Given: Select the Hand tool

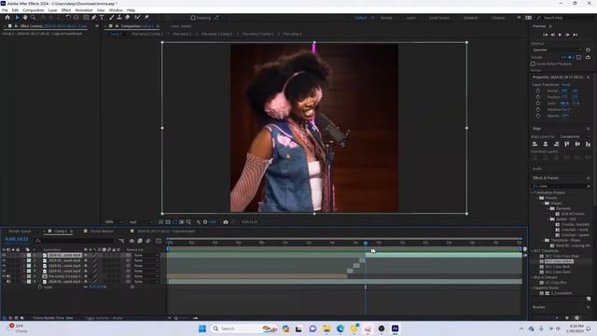Looking at the screenshot, I should pyautogui.click(x=25, y=18).
